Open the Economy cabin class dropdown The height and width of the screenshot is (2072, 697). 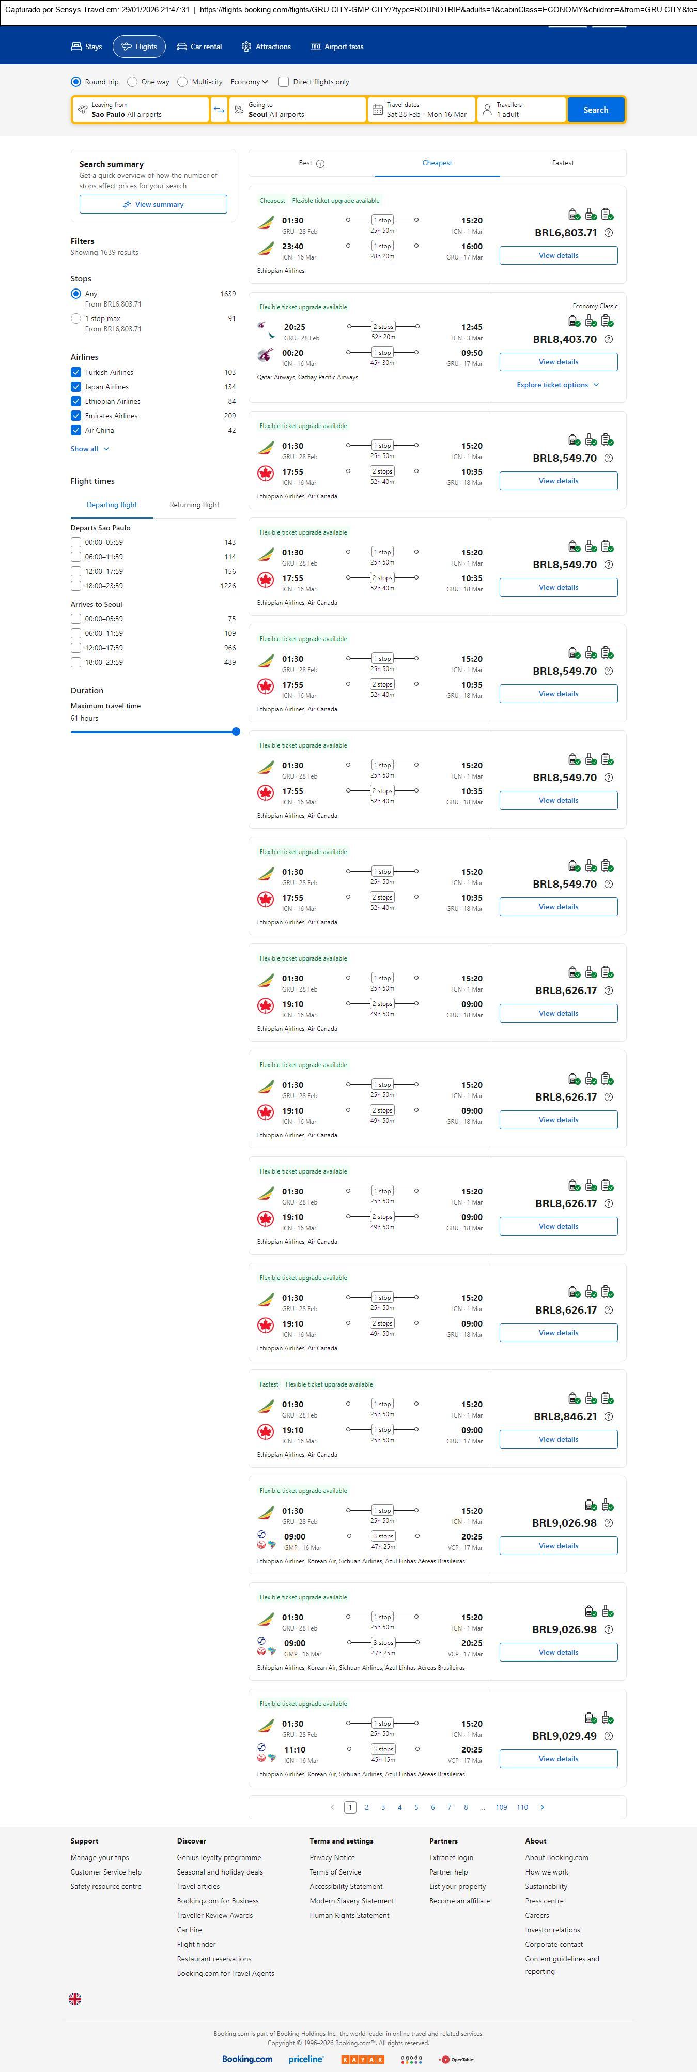[249, 82]
